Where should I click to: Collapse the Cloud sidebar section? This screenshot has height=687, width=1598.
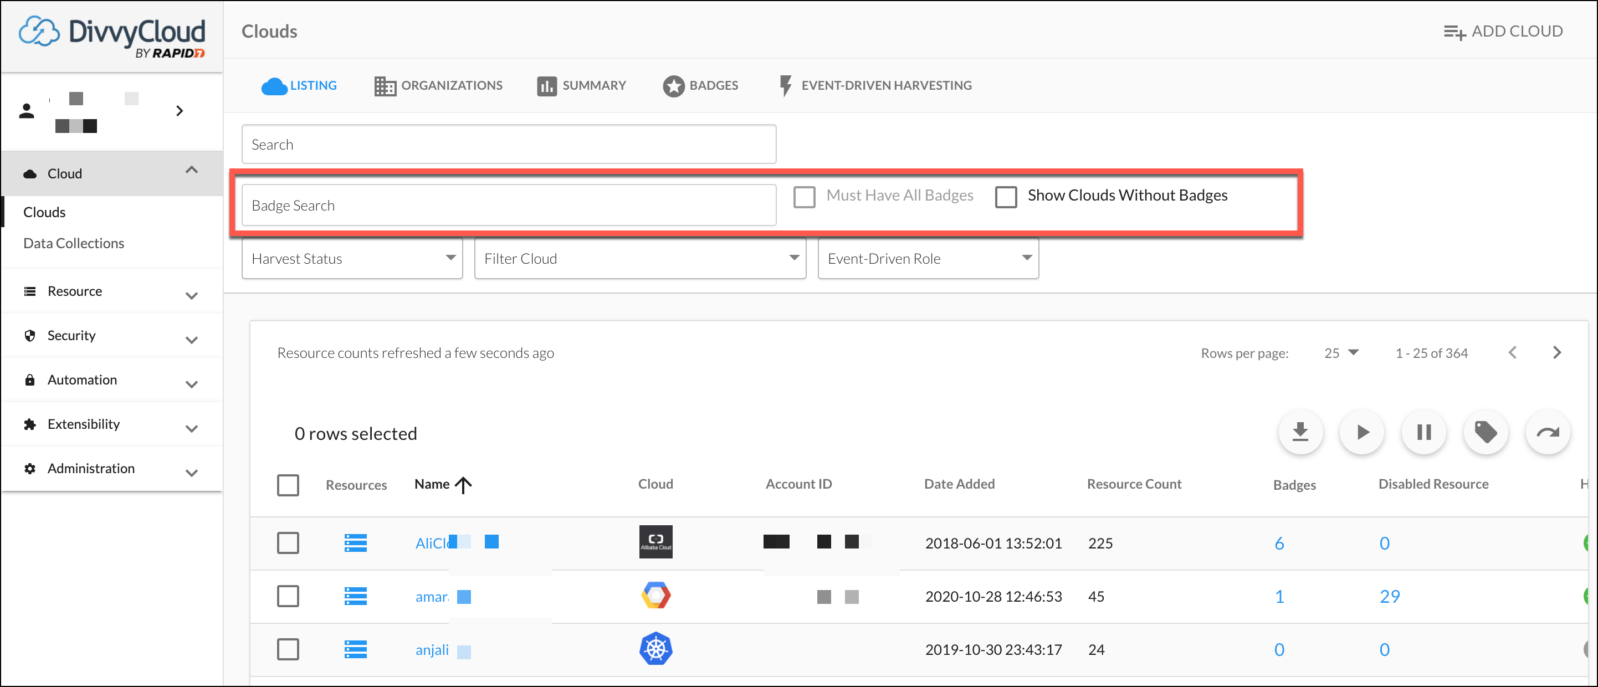pyautogui.click(x=192, y=171)
